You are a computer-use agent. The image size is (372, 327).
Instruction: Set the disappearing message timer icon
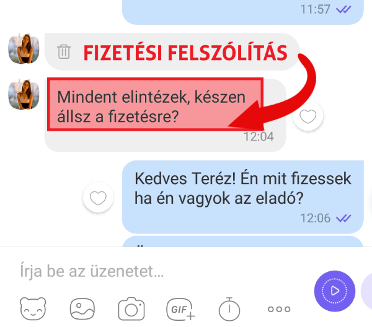click(x=229, y=309)
